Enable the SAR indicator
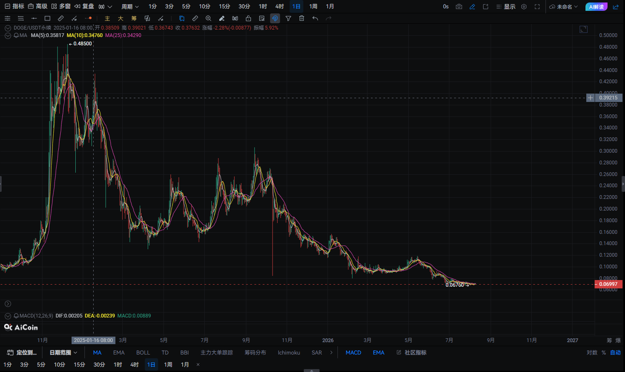 (317, 352)
